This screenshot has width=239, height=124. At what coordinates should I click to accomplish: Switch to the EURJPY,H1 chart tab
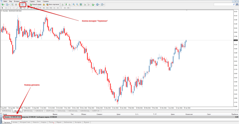pos(96,111)
